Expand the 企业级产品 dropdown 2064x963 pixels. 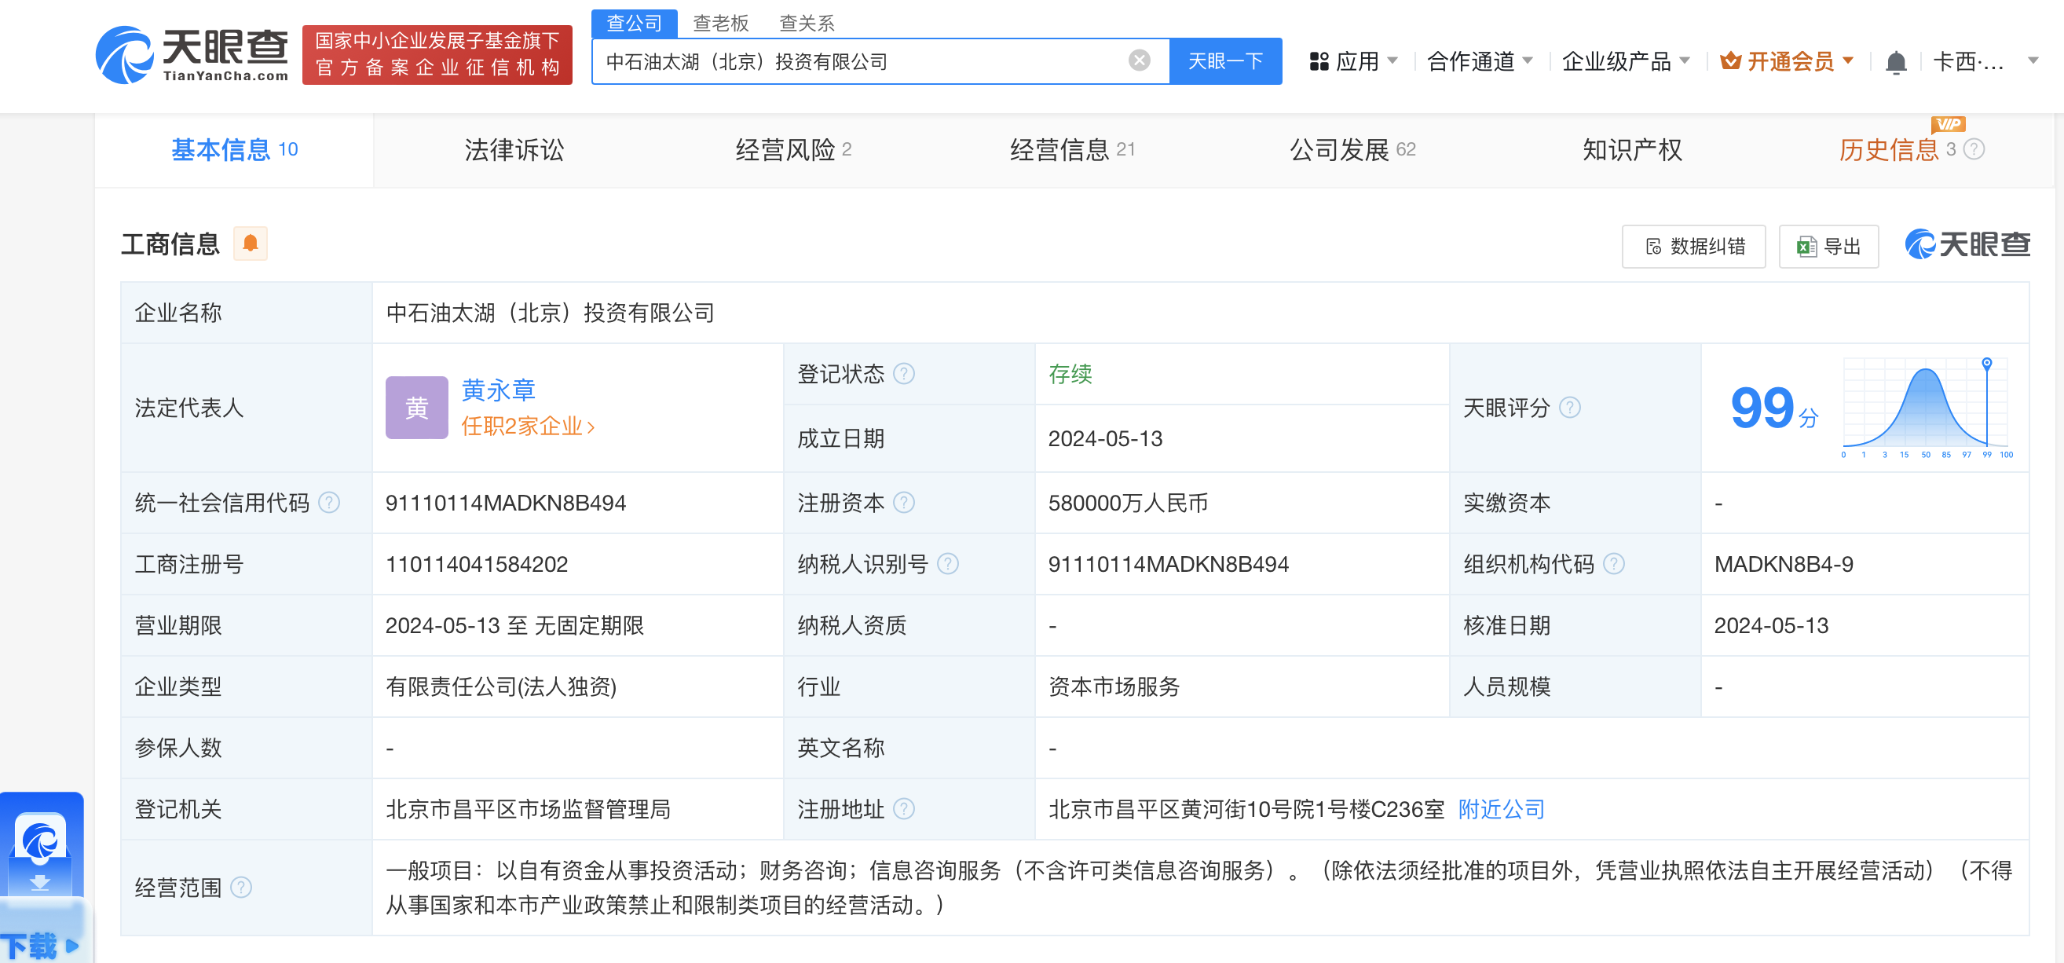pos(1626,62)
